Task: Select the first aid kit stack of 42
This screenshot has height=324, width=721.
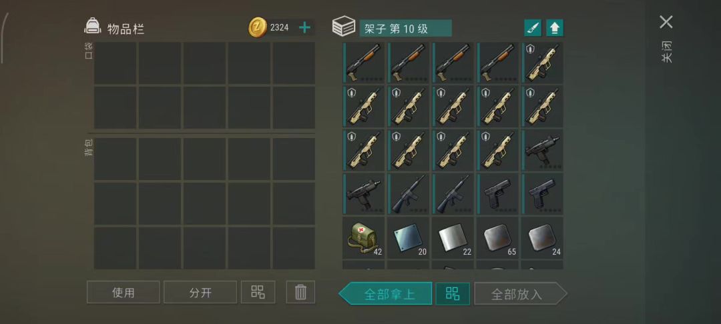Action: pyautogui.click(x=363, y=238)
